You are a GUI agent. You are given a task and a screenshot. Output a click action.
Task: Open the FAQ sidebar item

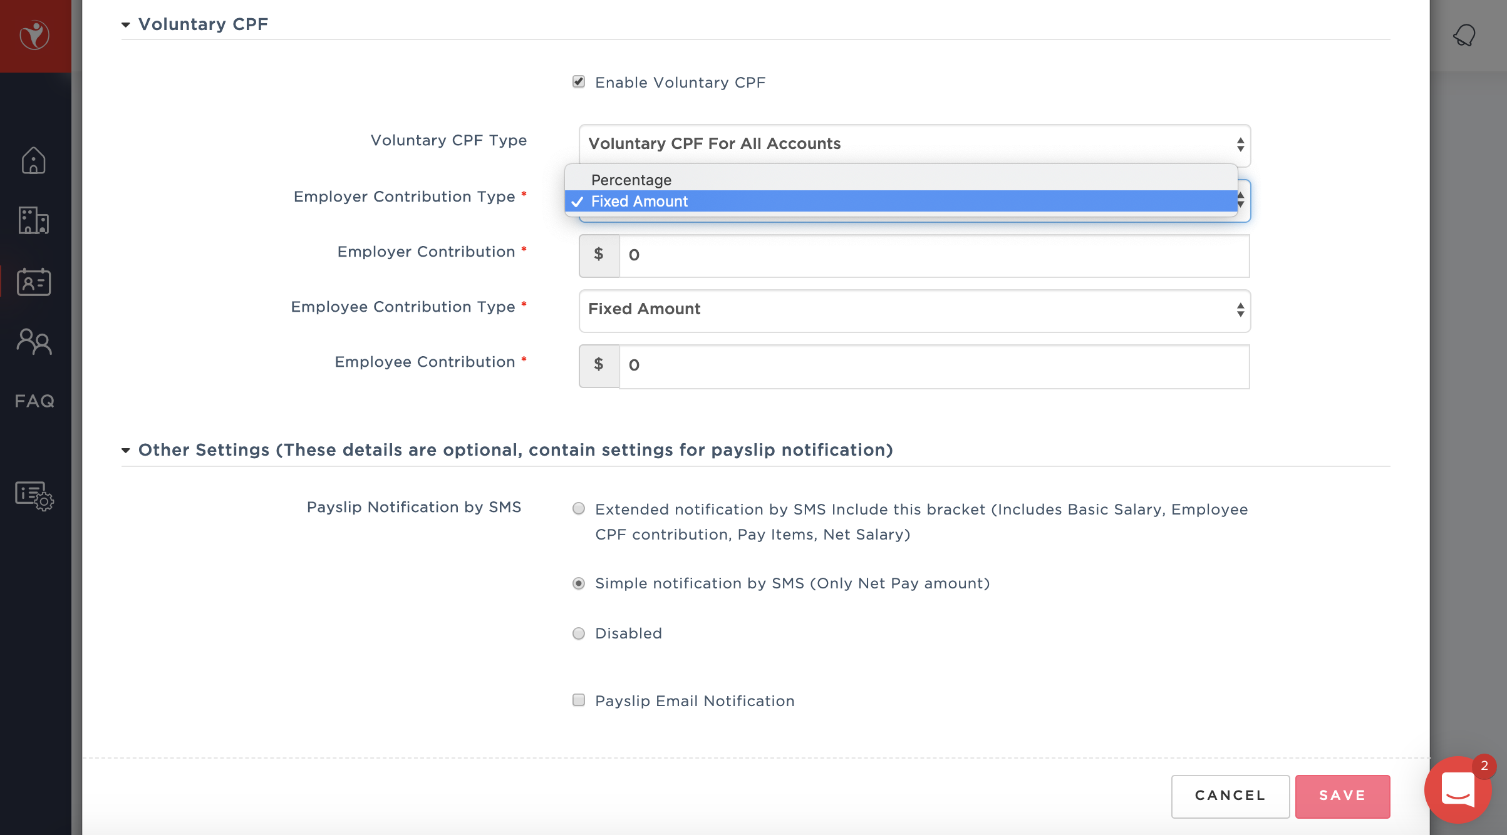(34, 401)
